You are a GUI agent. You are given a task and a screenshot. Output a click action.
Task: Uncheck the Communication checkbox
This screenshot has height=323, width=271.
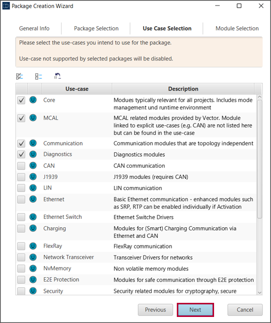(21, 144)
